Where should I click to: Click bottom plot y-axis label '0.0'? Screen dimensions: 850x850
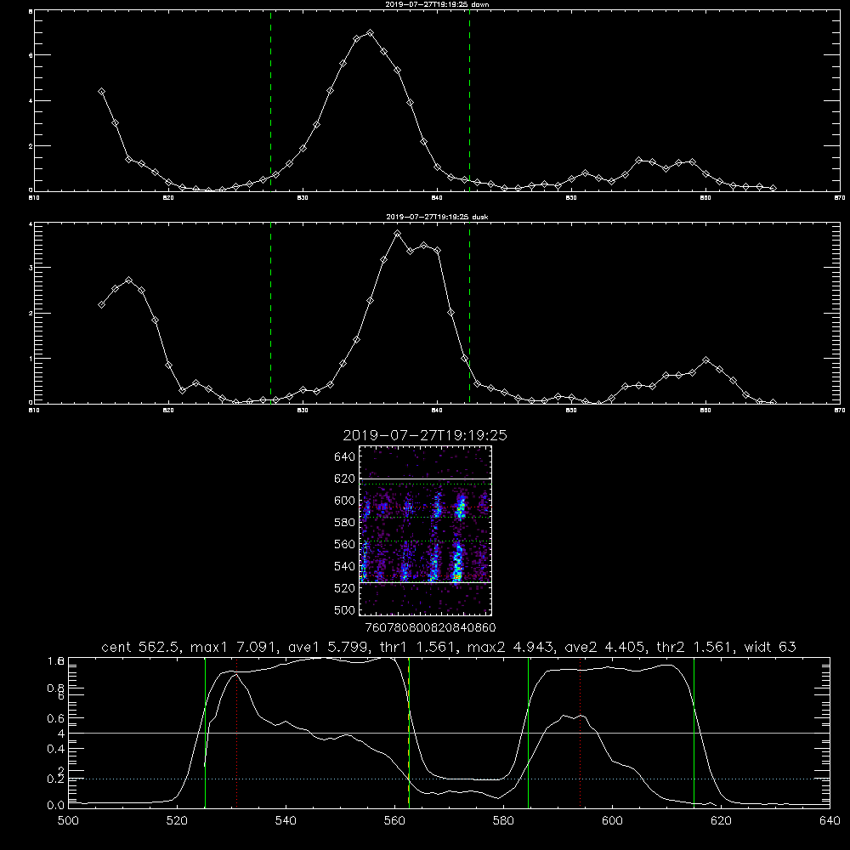click(55, 806)
